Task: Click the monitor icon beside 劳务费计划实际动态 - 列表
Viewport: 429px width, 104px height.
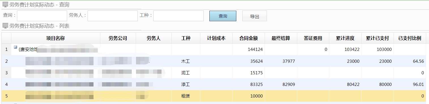Action: point(5,26)
